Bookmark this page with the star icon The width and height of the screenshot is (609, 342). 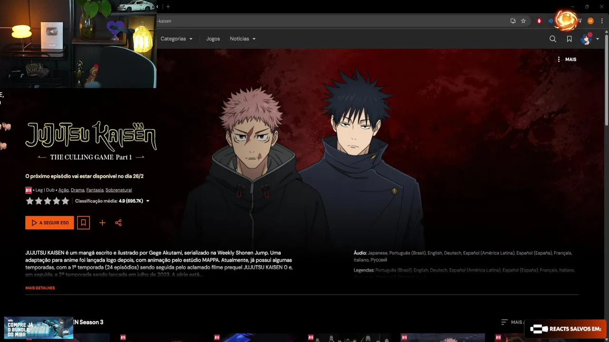coord(523,21)
